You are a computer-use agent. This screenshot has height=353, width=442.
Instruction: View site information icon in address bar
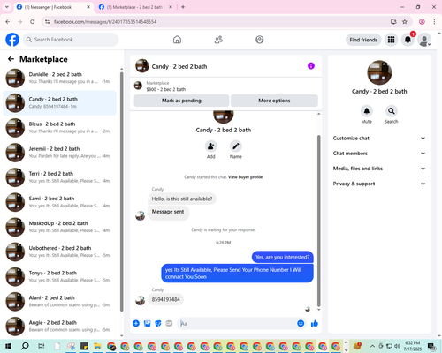(47, 22)
